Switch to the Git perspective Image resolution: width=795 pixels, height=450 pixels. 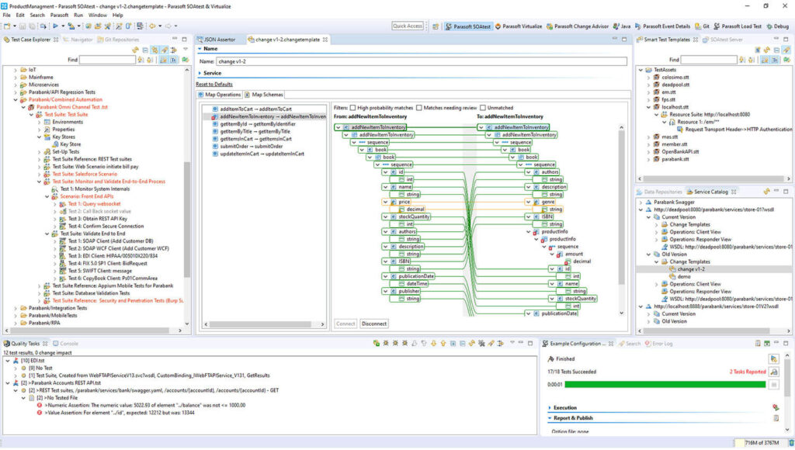pos(702,26)
